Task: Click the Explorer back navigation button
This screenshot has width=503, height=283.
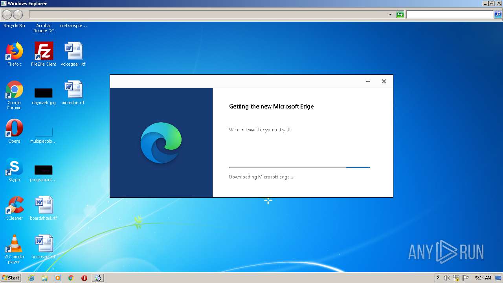Action: pos(7,15)
